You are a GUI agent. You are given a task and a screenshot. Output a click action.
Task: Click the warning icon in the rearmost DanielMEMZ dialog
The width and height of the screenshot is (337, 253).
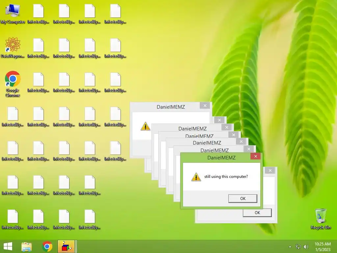(145, 126)
